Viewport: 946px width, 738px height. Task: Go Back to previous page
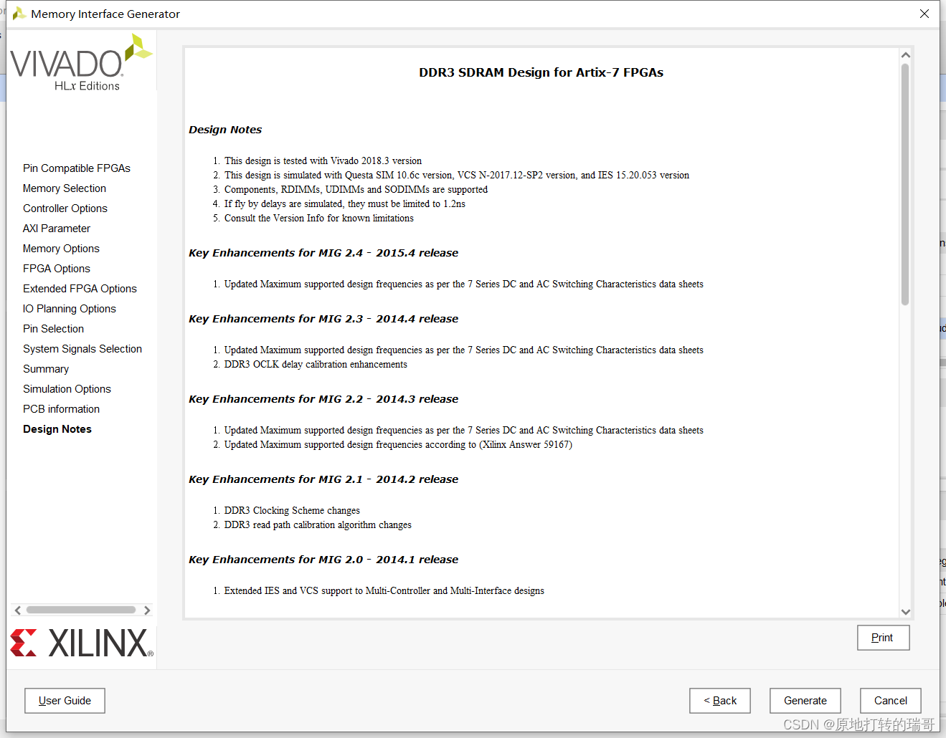tap(719, 701)
